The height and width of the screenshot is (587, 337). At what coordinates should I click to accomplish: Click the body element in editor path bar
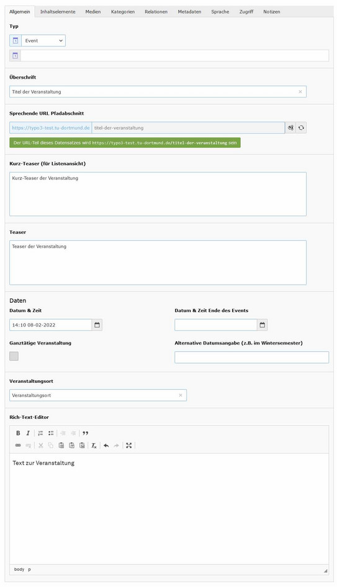pyautogui.click(x=19, y=570)
